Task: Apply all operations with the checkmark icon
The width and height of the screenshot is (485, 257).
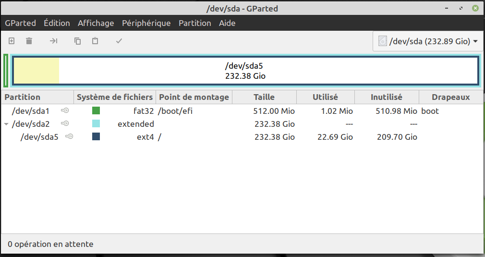Action: pyautogui.click(x=119, y=41)
